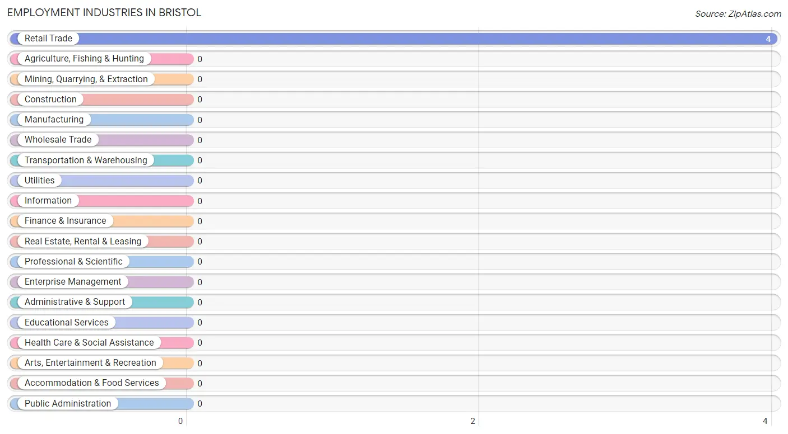Click the Source: ZipAtlas.com credit
The height and width of the screenshot is (434, 788).
coord(738,14)
